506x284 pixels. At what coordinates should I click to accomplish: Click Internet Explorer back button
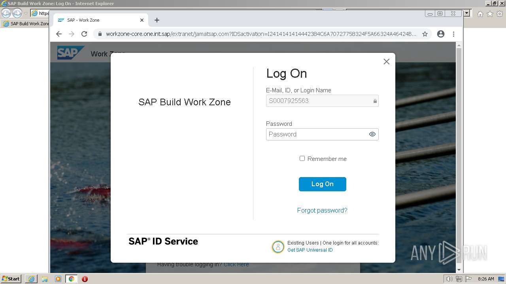click(x=6, y=13)
